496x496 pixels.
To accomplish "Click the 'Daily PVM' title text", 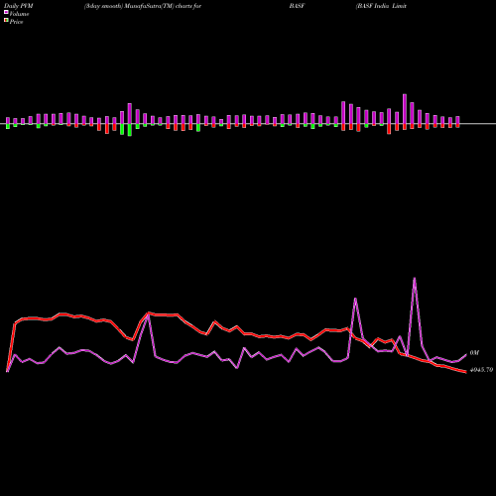I will tap(19, 6).
